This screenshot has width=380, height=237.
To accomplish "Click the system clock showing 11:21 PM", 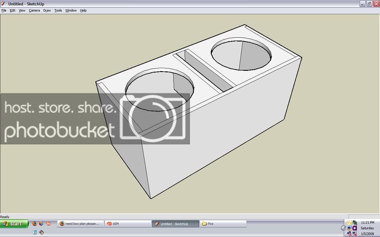I will coord(367,223).
